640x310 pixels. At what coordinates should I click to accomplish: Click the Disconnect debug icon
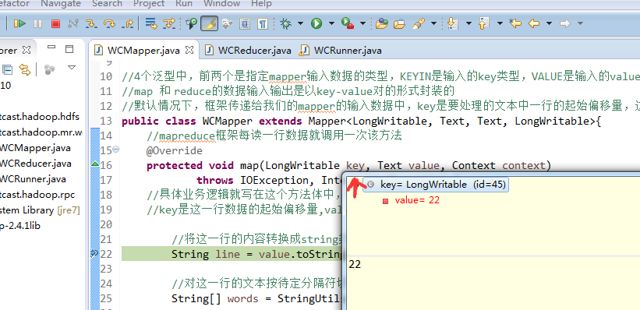click(x=73, y=23)
